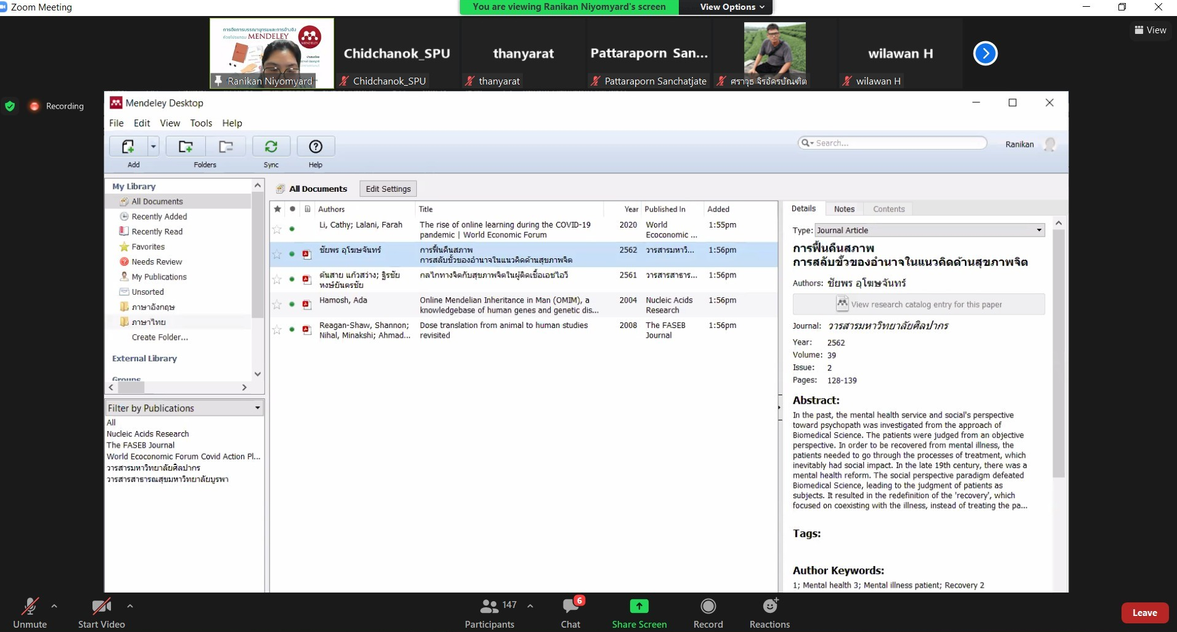The height and width of the screenshot is (632, 1177).
Task: Open Zoom Chat panel
Action: pyautogui.click(x=571, y=614)
